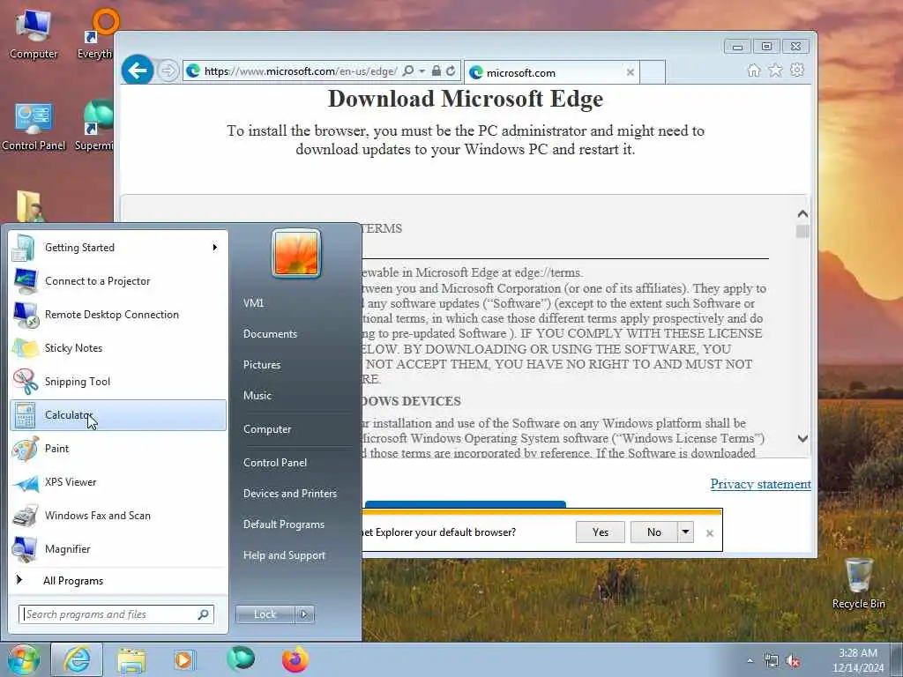Click the browser Back button
Viewport: 903px width, 677px height.
point(137,71)
